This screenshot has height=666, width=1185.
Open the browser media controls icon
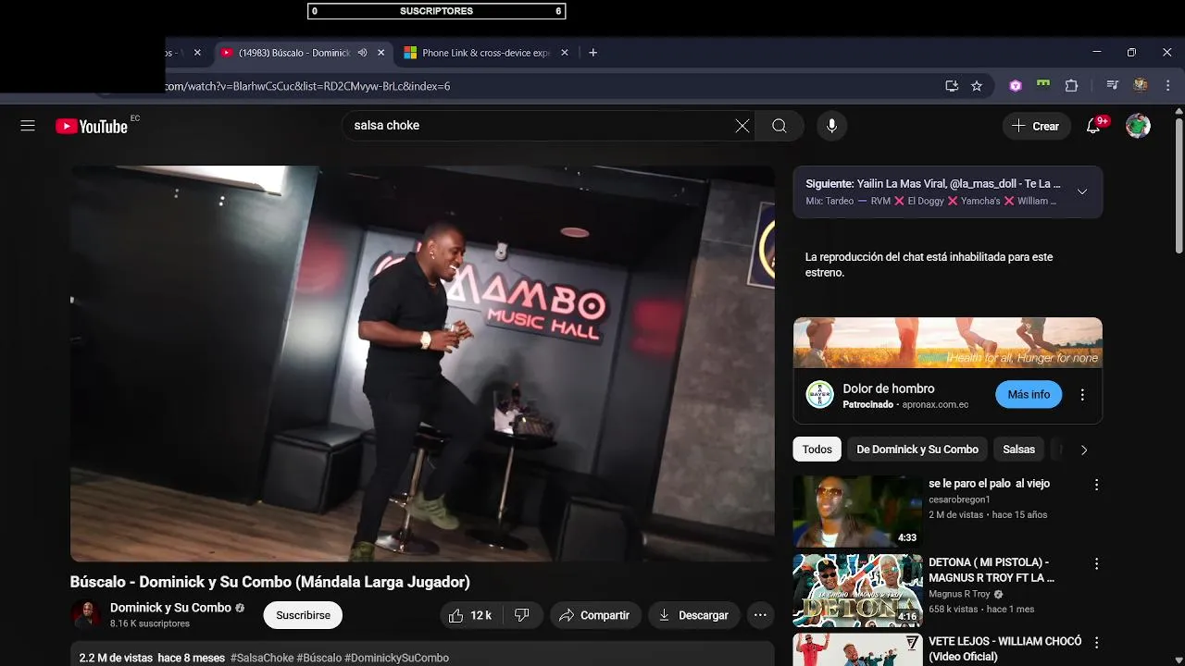point(1113,86)
